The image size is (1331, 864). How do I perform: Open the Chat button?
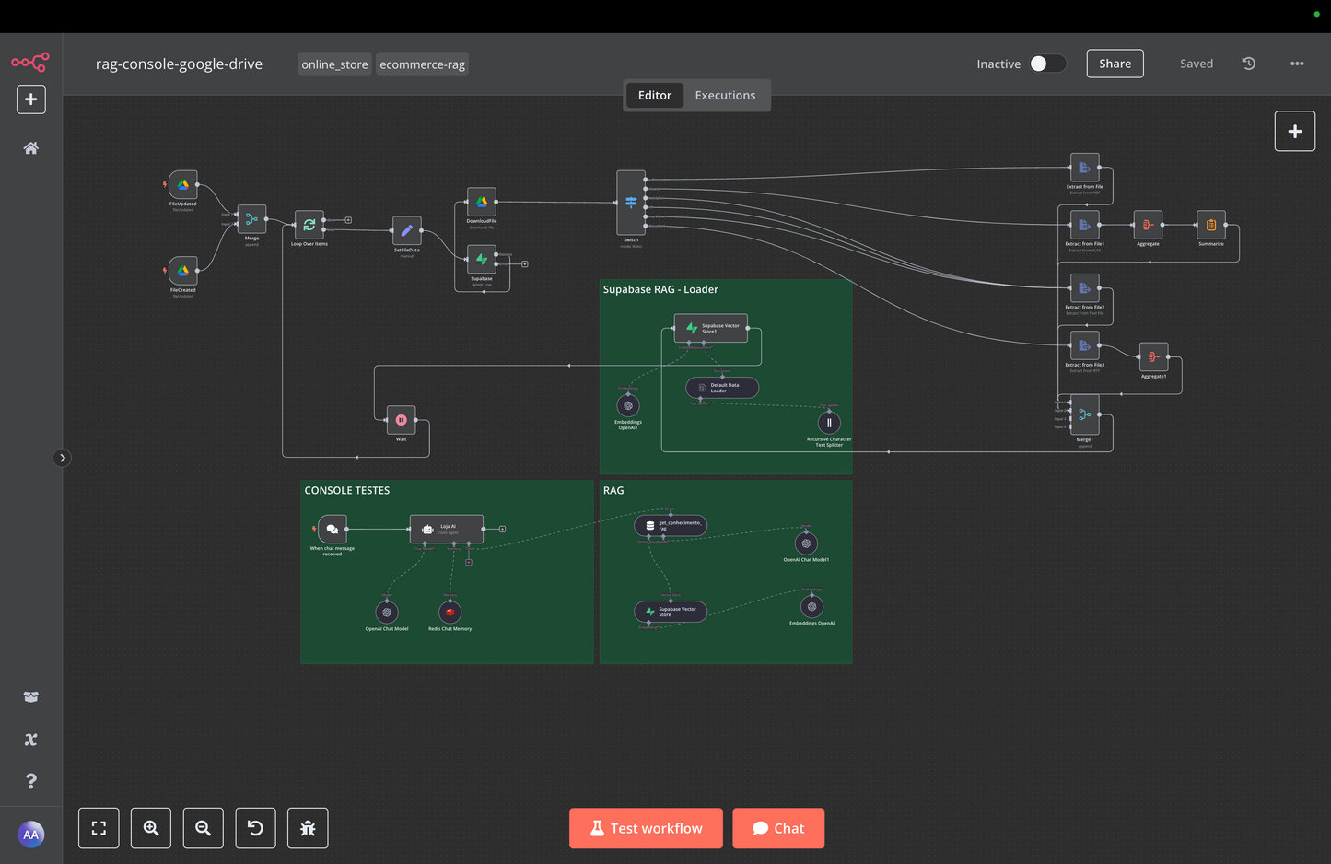778,828
